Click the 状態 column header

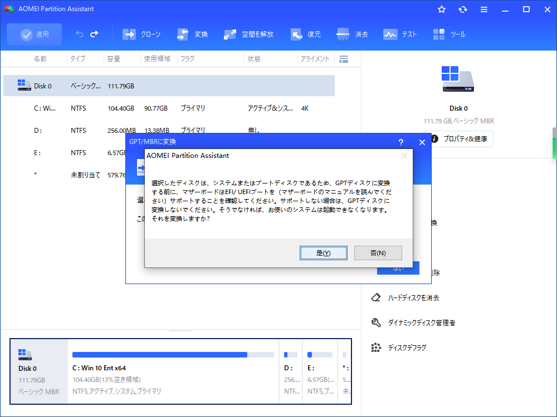[254, 59]
